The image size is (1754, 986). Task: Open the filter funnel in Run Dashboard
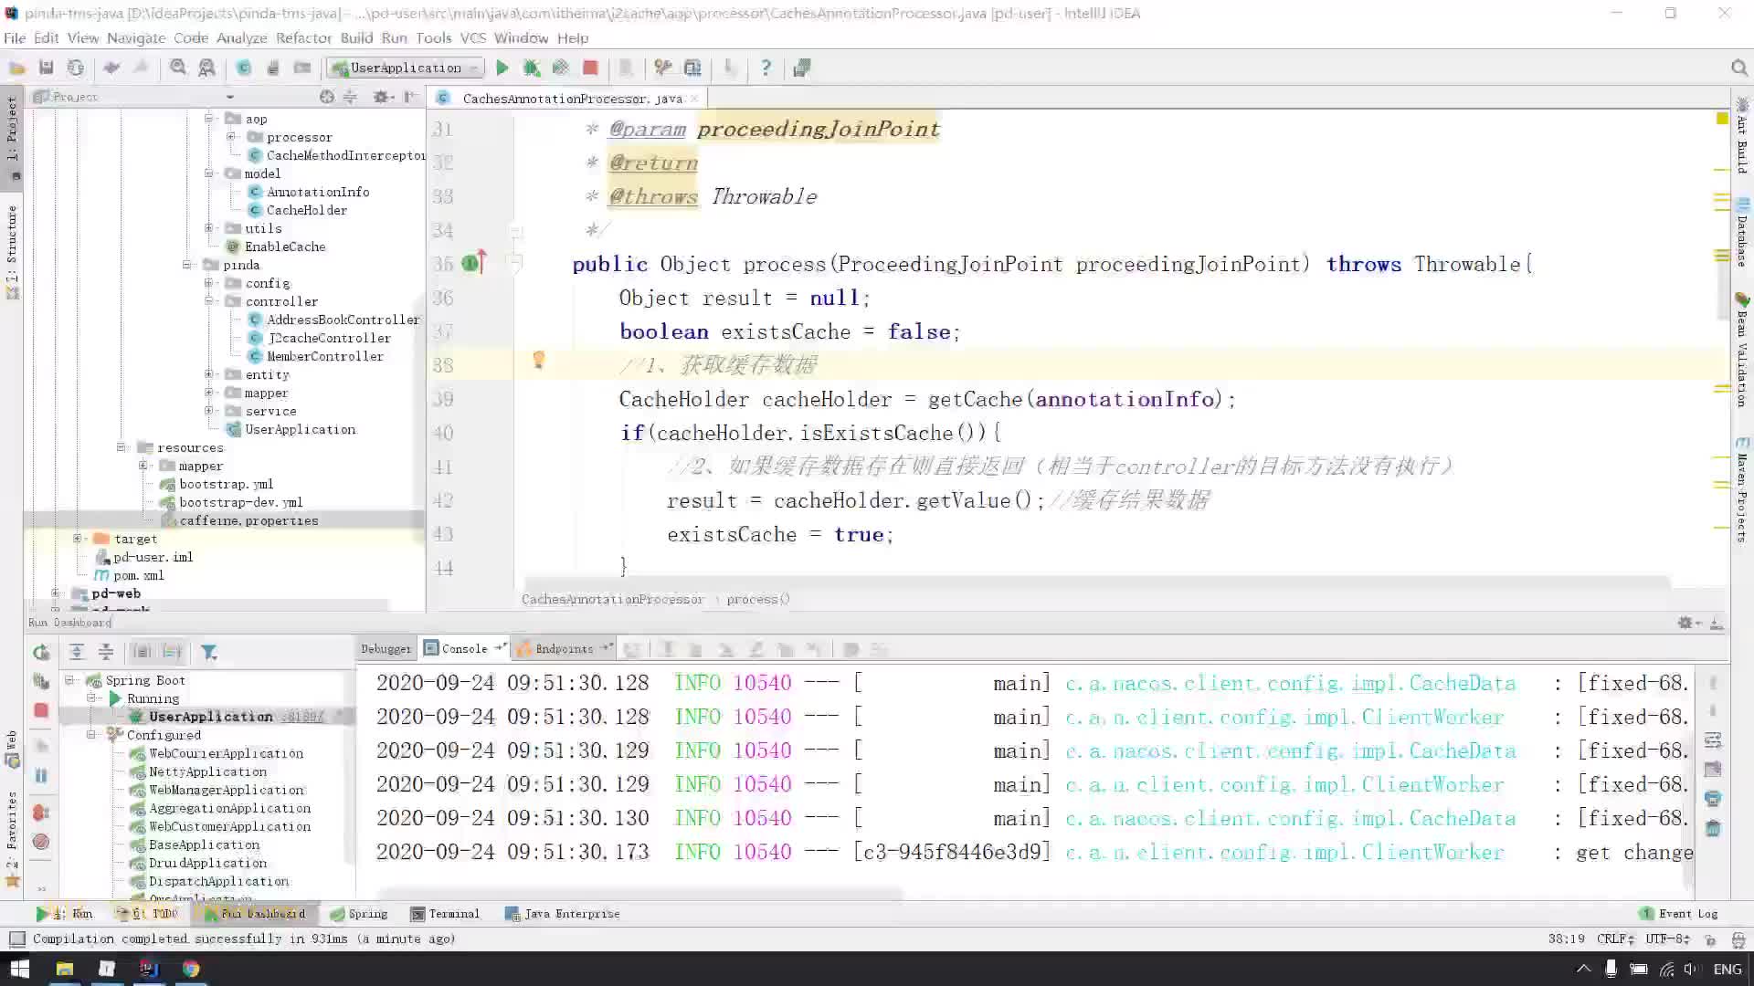209,652
